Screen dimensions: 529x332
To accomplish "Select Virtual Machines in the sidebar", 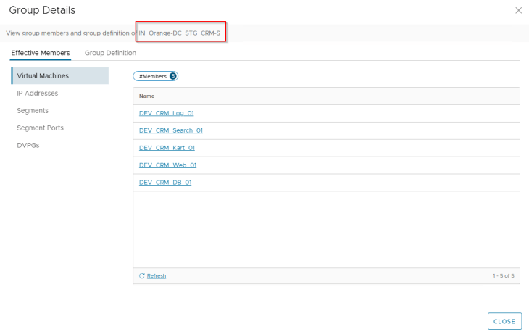I will tap(43, 75).
